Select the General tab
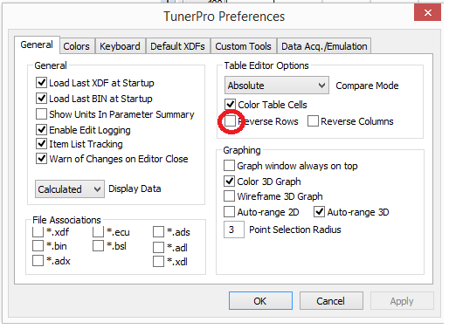449x329 pixels. (x=37, y=45)
